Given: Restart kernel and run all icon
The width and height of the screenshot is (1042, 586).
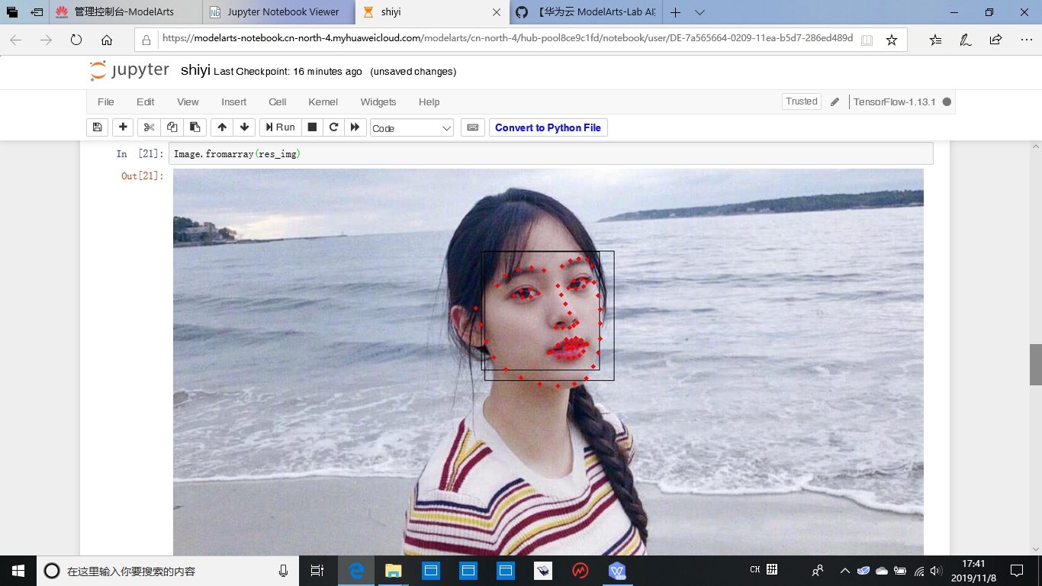Looking at the screenshot, I should point(355,127).
